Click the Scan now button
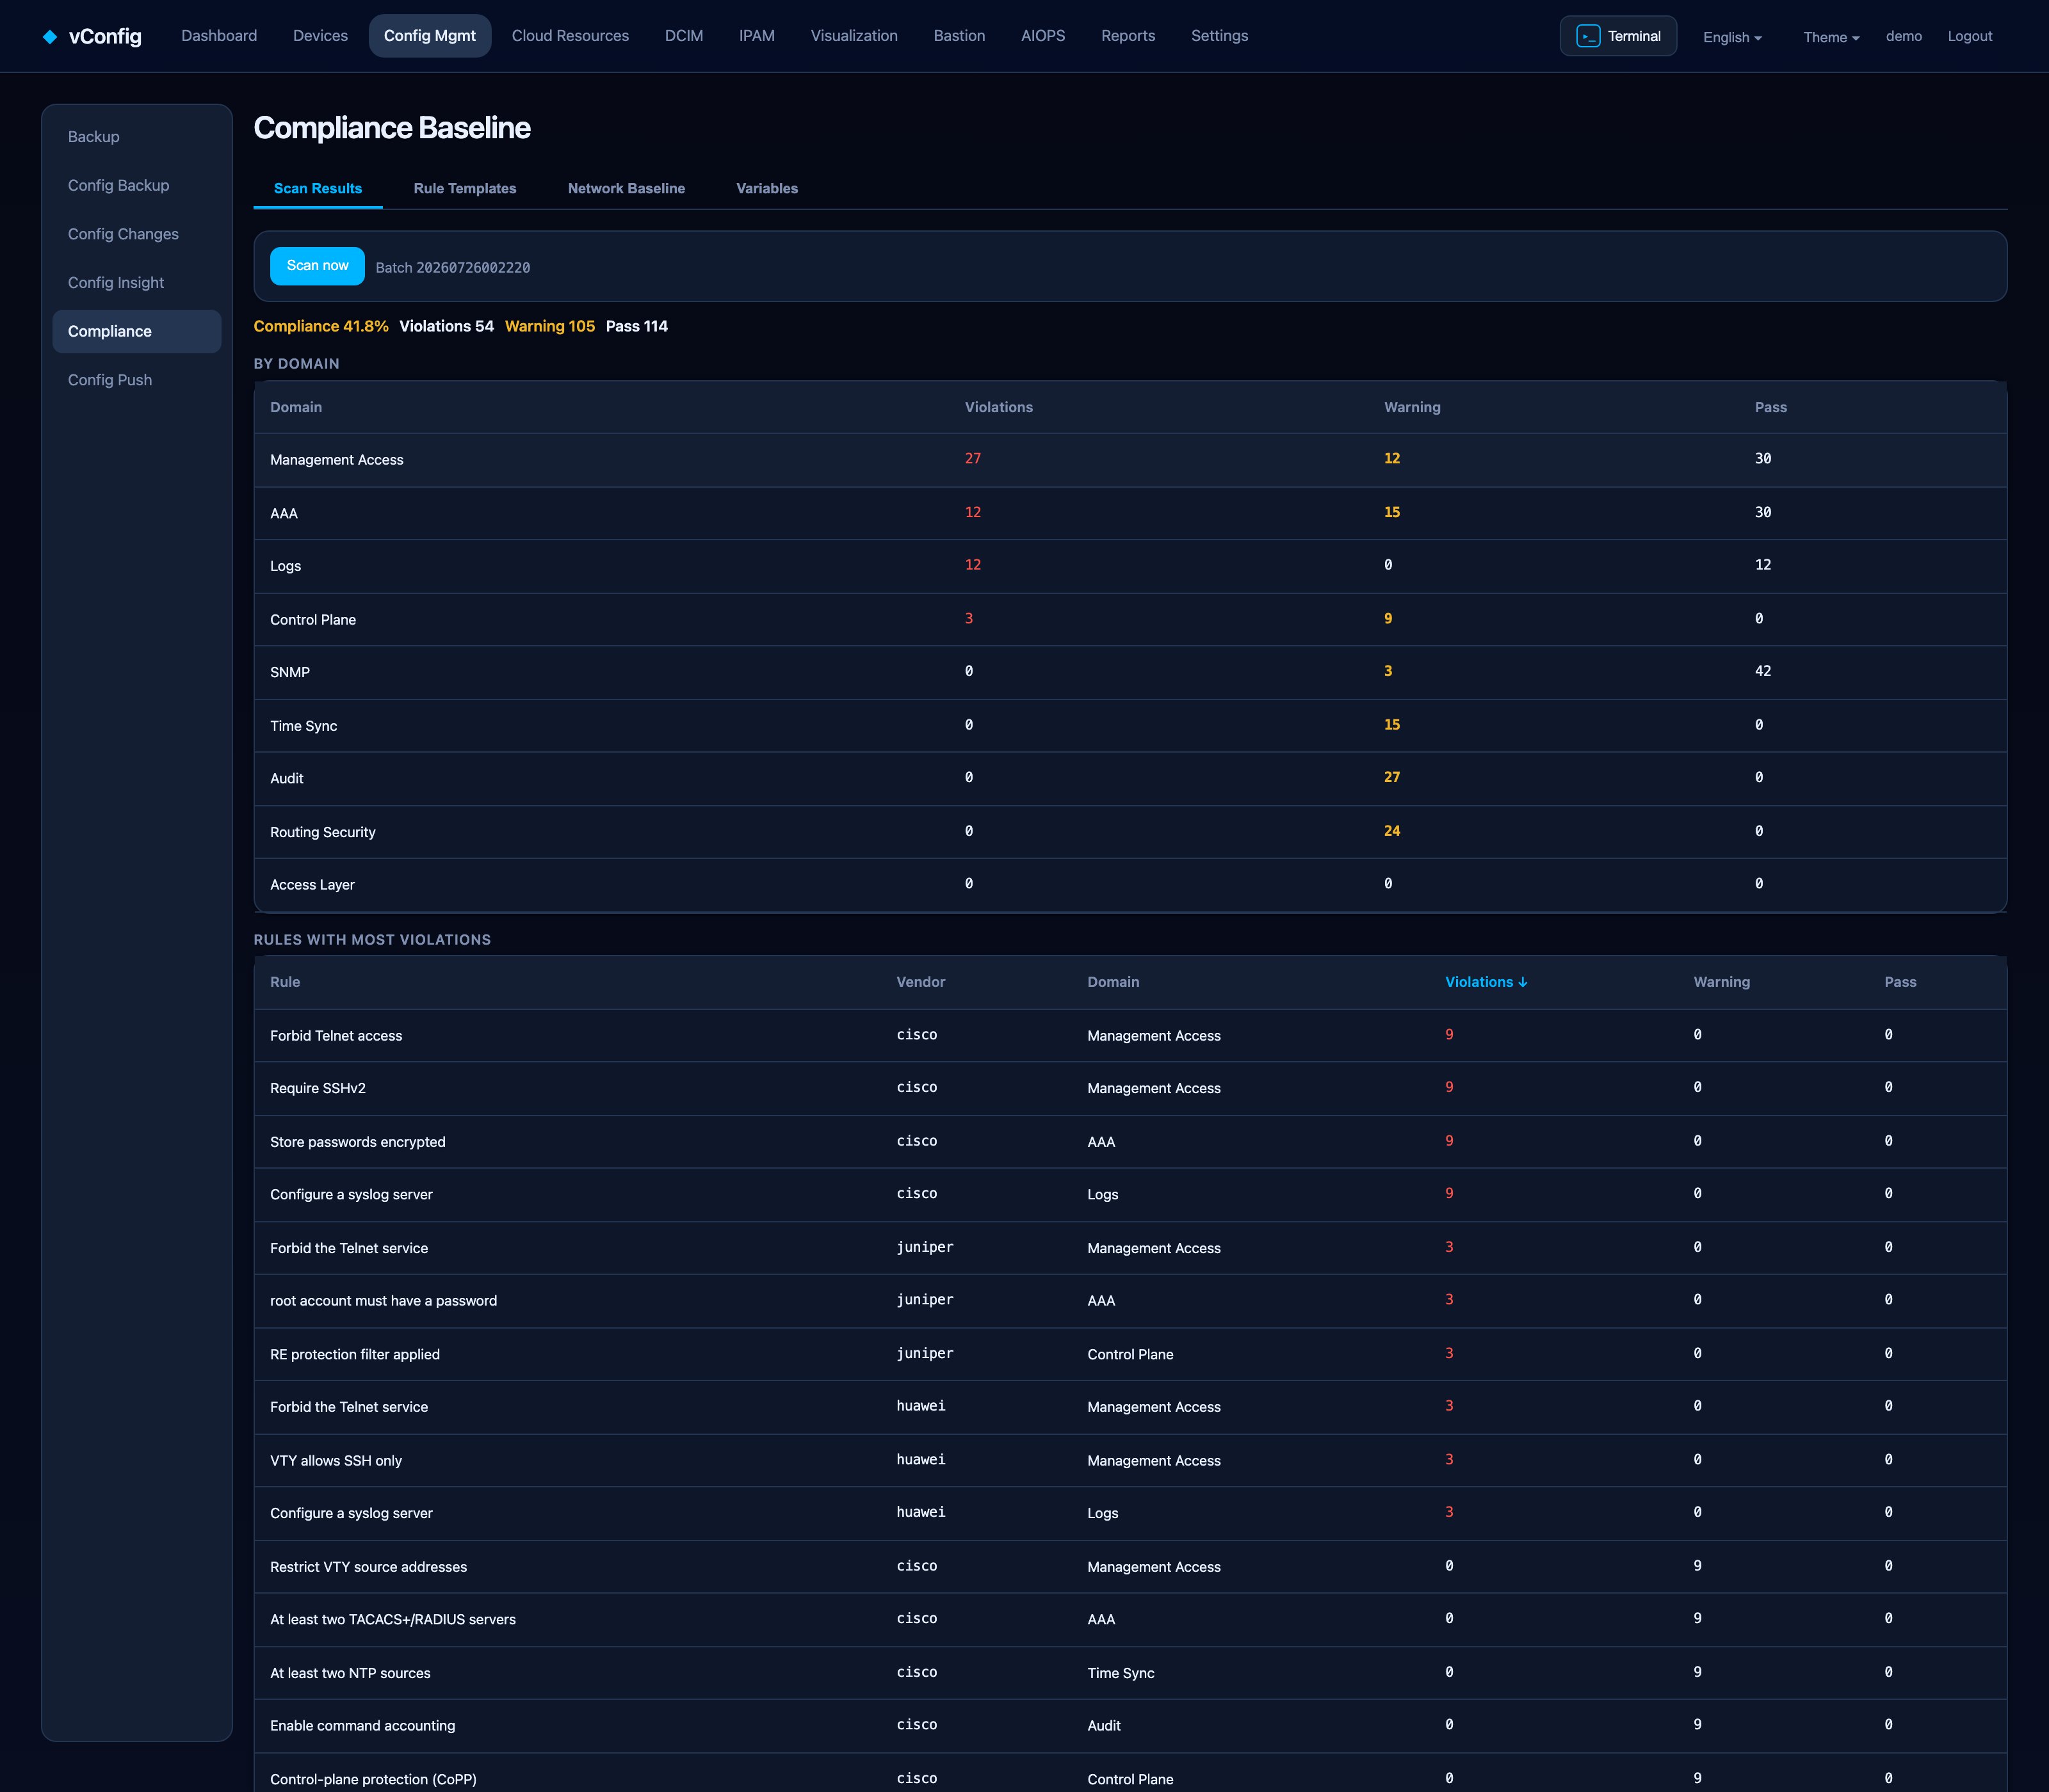2049x1792 pixels. click(317, 266)
